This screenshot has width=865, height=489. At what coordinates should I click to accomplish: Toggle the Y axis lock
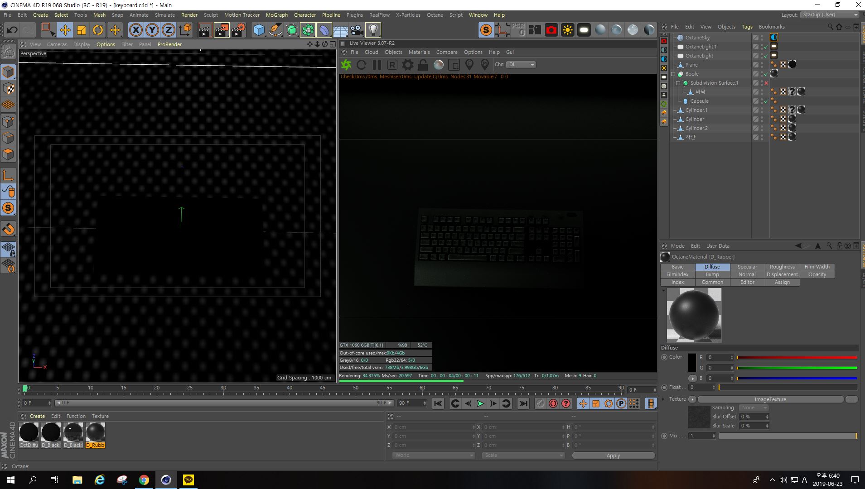coord(152,30)
